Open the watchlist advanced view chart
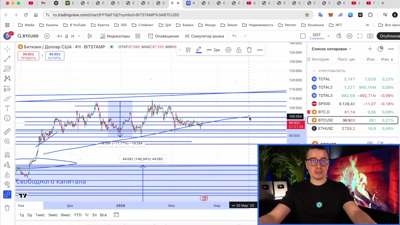Viewport: 400px width, 225px height. pyautogui.click(x=380, y=49)
